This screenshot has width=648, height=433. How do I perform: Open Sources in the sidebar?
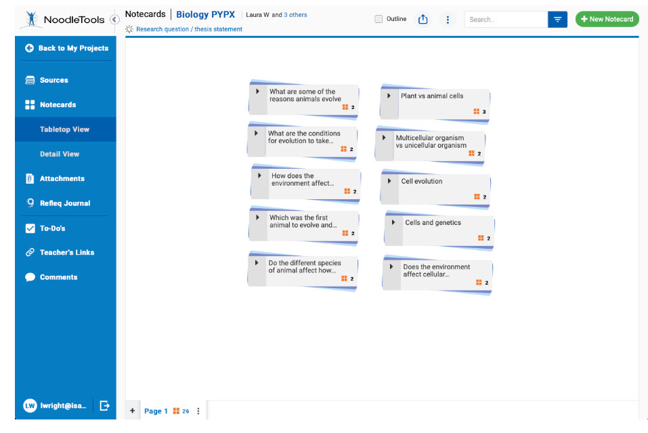click(x=53, y=80)
